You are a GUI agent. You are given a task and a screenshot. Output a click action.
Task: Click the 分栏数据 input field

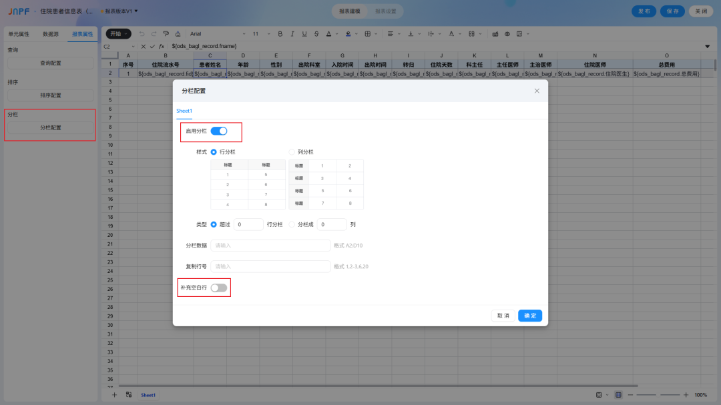(x=270, y=246)
